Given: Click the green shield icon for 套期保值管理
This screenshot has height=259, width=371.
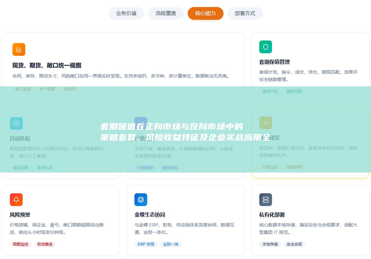Looking at the screenshot, I should pos(265,47).
